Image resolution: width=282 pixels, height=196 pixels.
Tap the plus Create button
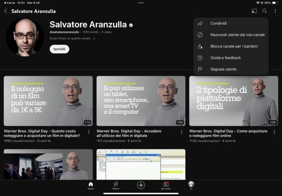point(141,185)
